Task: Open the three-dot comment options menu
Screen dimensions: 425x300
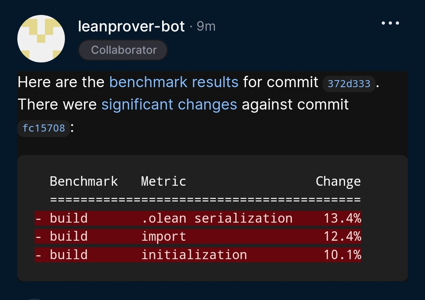Action: [x=390, y=23]
